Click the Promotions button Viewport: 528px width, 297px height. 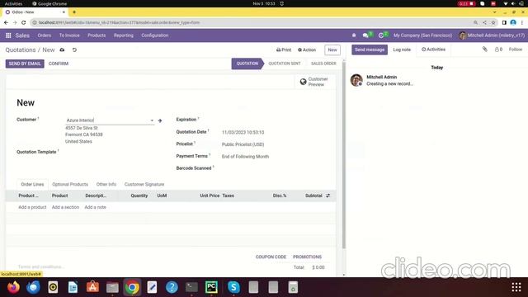[307, 257]
